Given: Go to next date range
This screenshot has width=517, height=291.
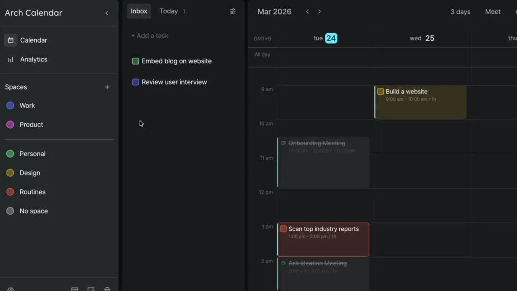Looking at the screenshot, I should click(x=319, y=12).
